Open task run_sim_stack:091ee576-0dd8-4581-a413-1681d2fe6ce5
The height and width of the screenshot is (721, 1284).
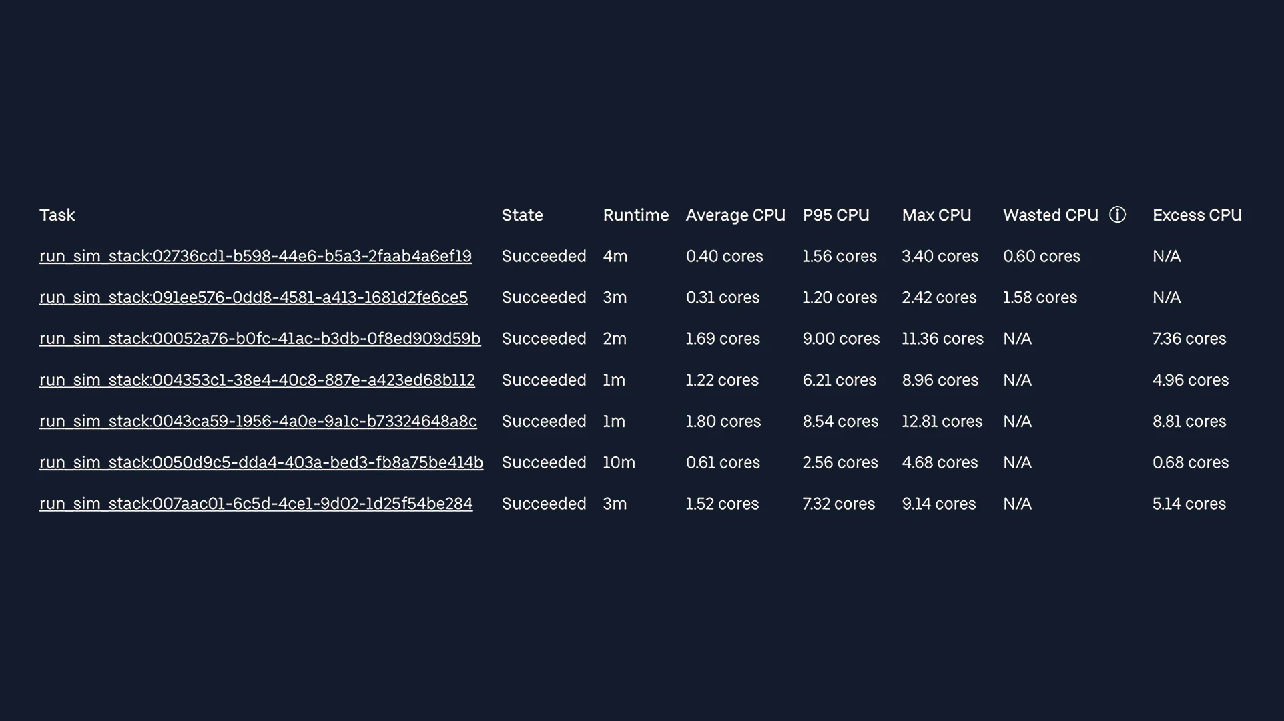pos(253,297)
